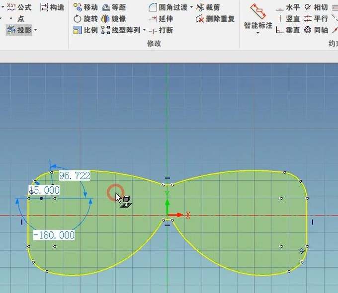Open the 投影 dropdown arrow

(x=36, y=30)
